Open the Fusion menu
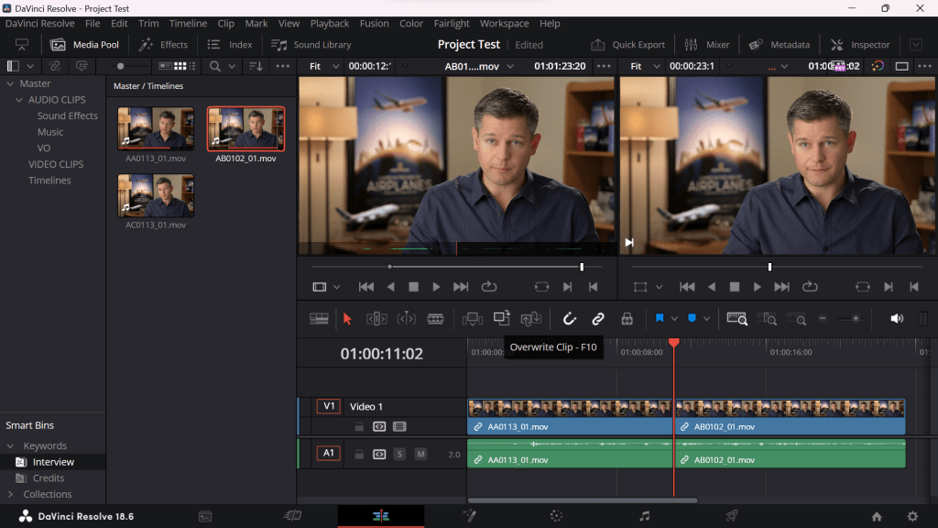Image resolution: width=938 pixels, height=528 pixels. coord(374,23)
